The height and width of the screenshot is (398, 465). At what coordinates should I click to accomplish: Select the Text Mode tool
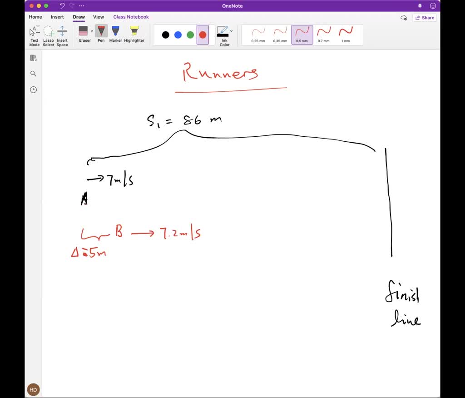[x=35, y=36]
